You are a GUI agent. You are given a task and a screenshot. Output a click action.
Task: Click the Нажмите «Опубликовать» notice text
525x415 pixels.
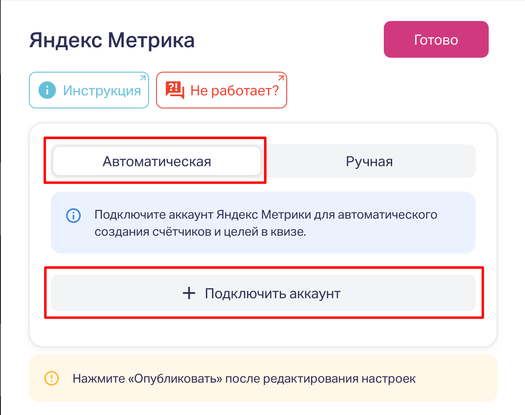point(244,378)
